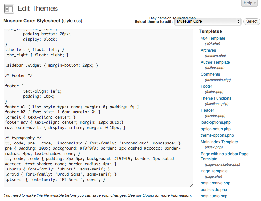Open the 404 Template file

213,38
